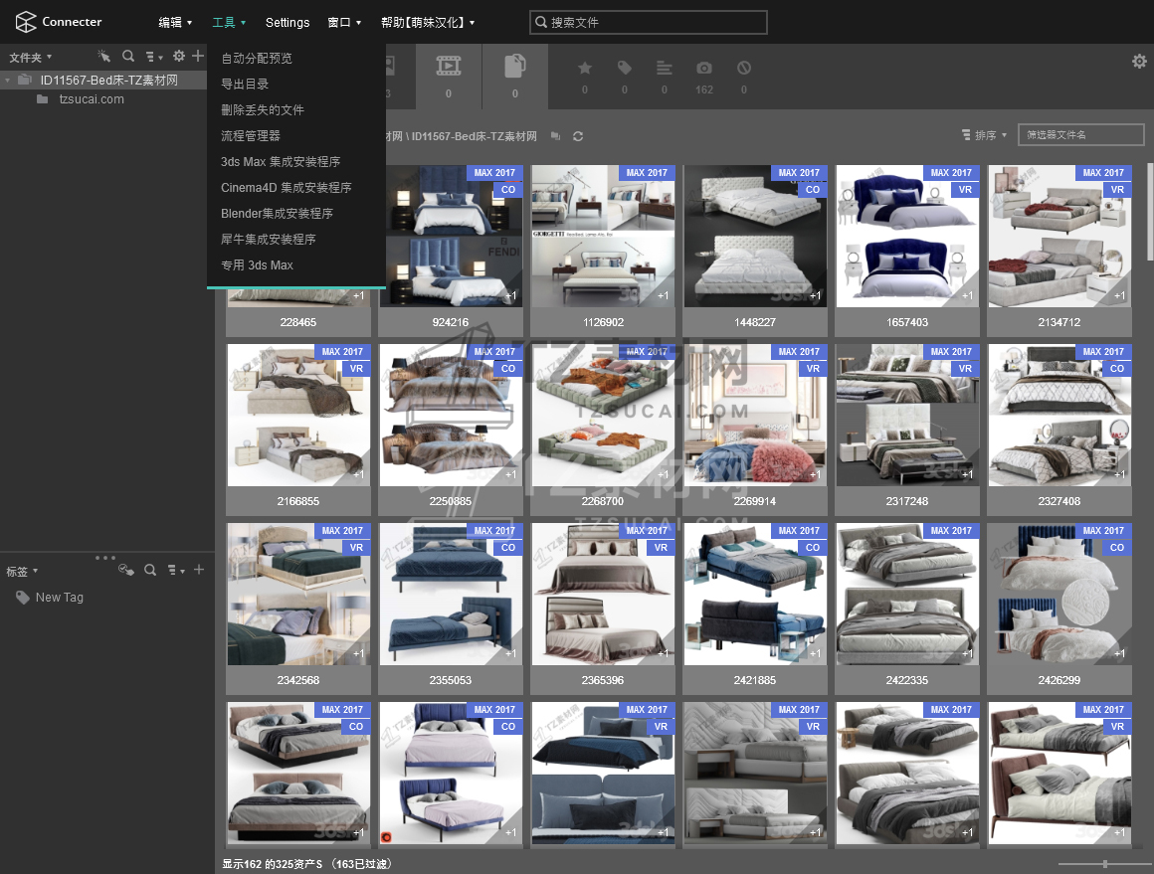
Task: Open the 排序 sort dropdown
Action: pos(984,135)
